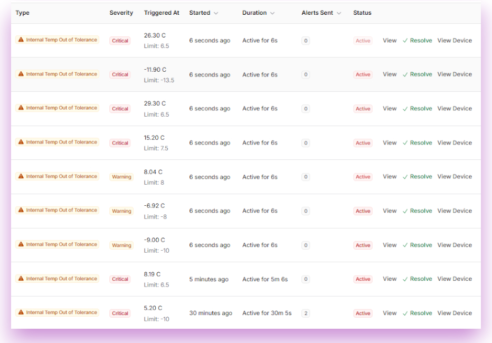Open View Device for the -6.92 C alert
Viewport: 492px width, 343px height.
click(x=455, y=211)
